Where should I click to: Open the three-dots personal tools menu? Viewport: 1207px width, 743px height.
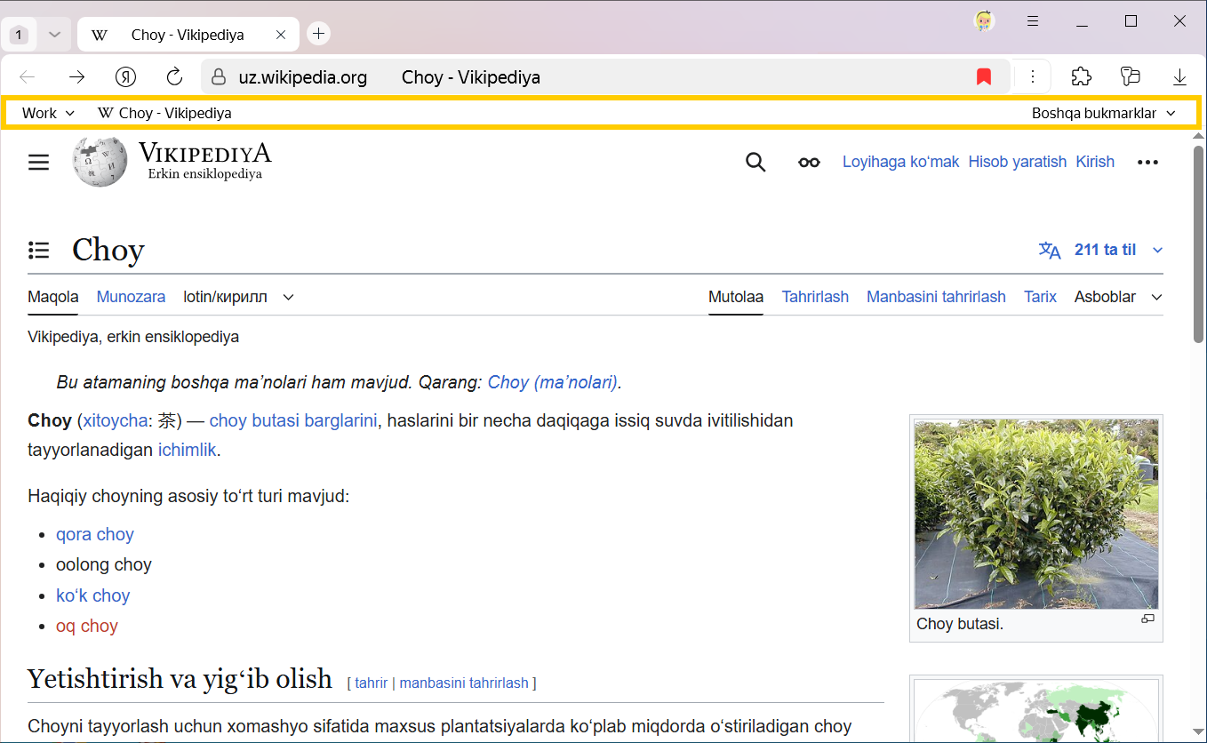(x=1147, y=162)
